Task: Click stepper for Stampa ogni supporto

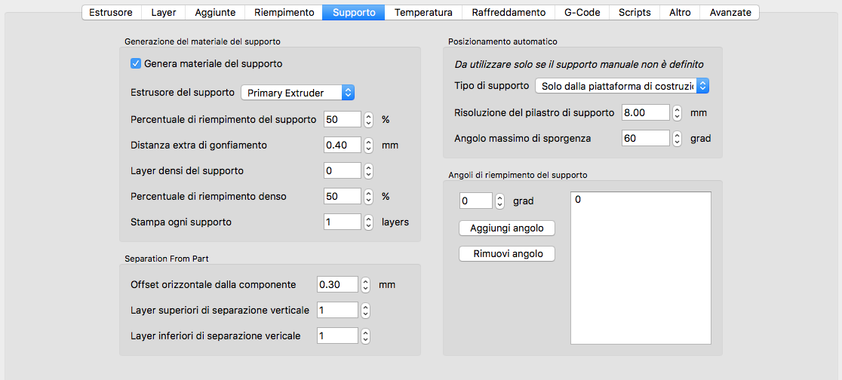Action: (368, 222)
